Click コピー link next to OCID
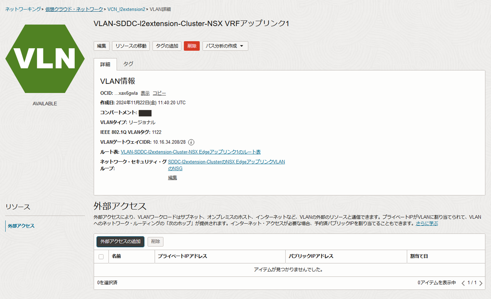This screenshot has width=491, height=299. 159,93
